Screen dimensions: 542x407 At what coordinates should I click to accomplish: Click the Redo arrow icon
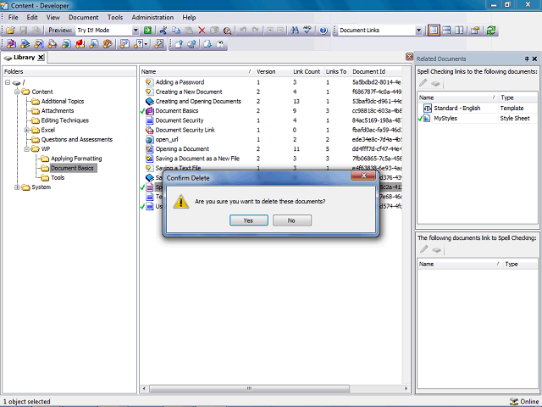pyautogui.click(x=256, y=31)
